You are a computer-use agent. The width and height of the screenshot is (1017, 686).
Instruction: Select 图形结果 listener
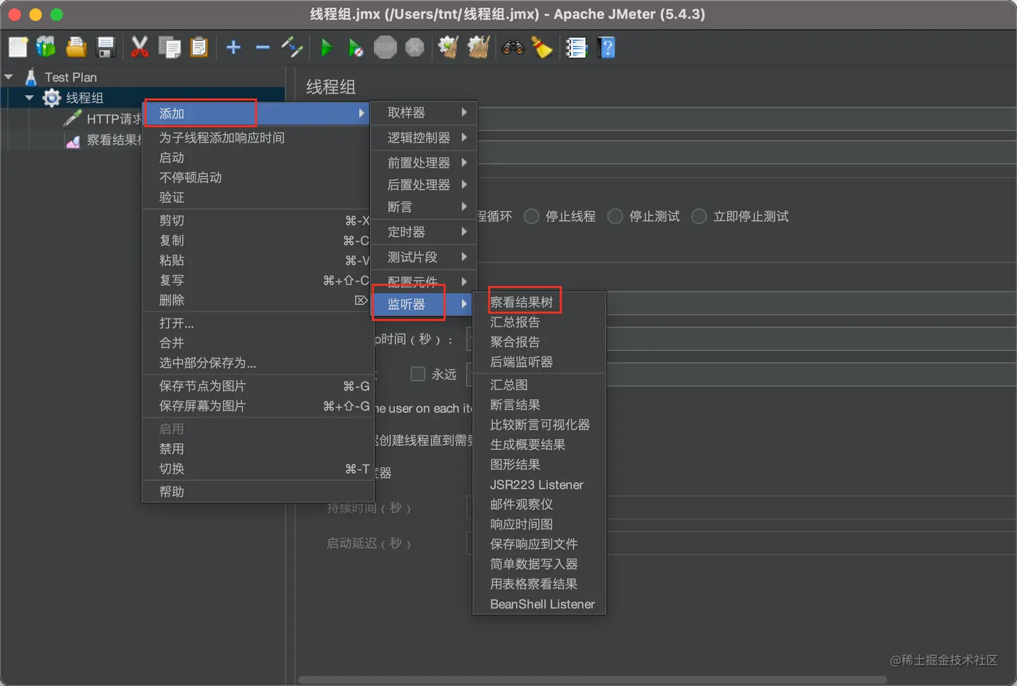pos(539,464)
